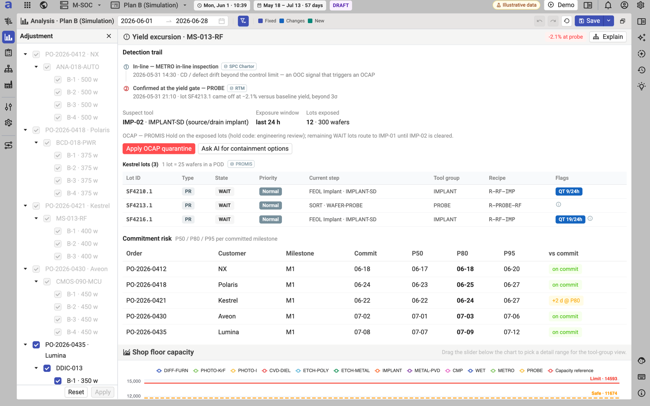Open the apps grid launcher
The height and width of the screenshot is (406, 650).
27,5
